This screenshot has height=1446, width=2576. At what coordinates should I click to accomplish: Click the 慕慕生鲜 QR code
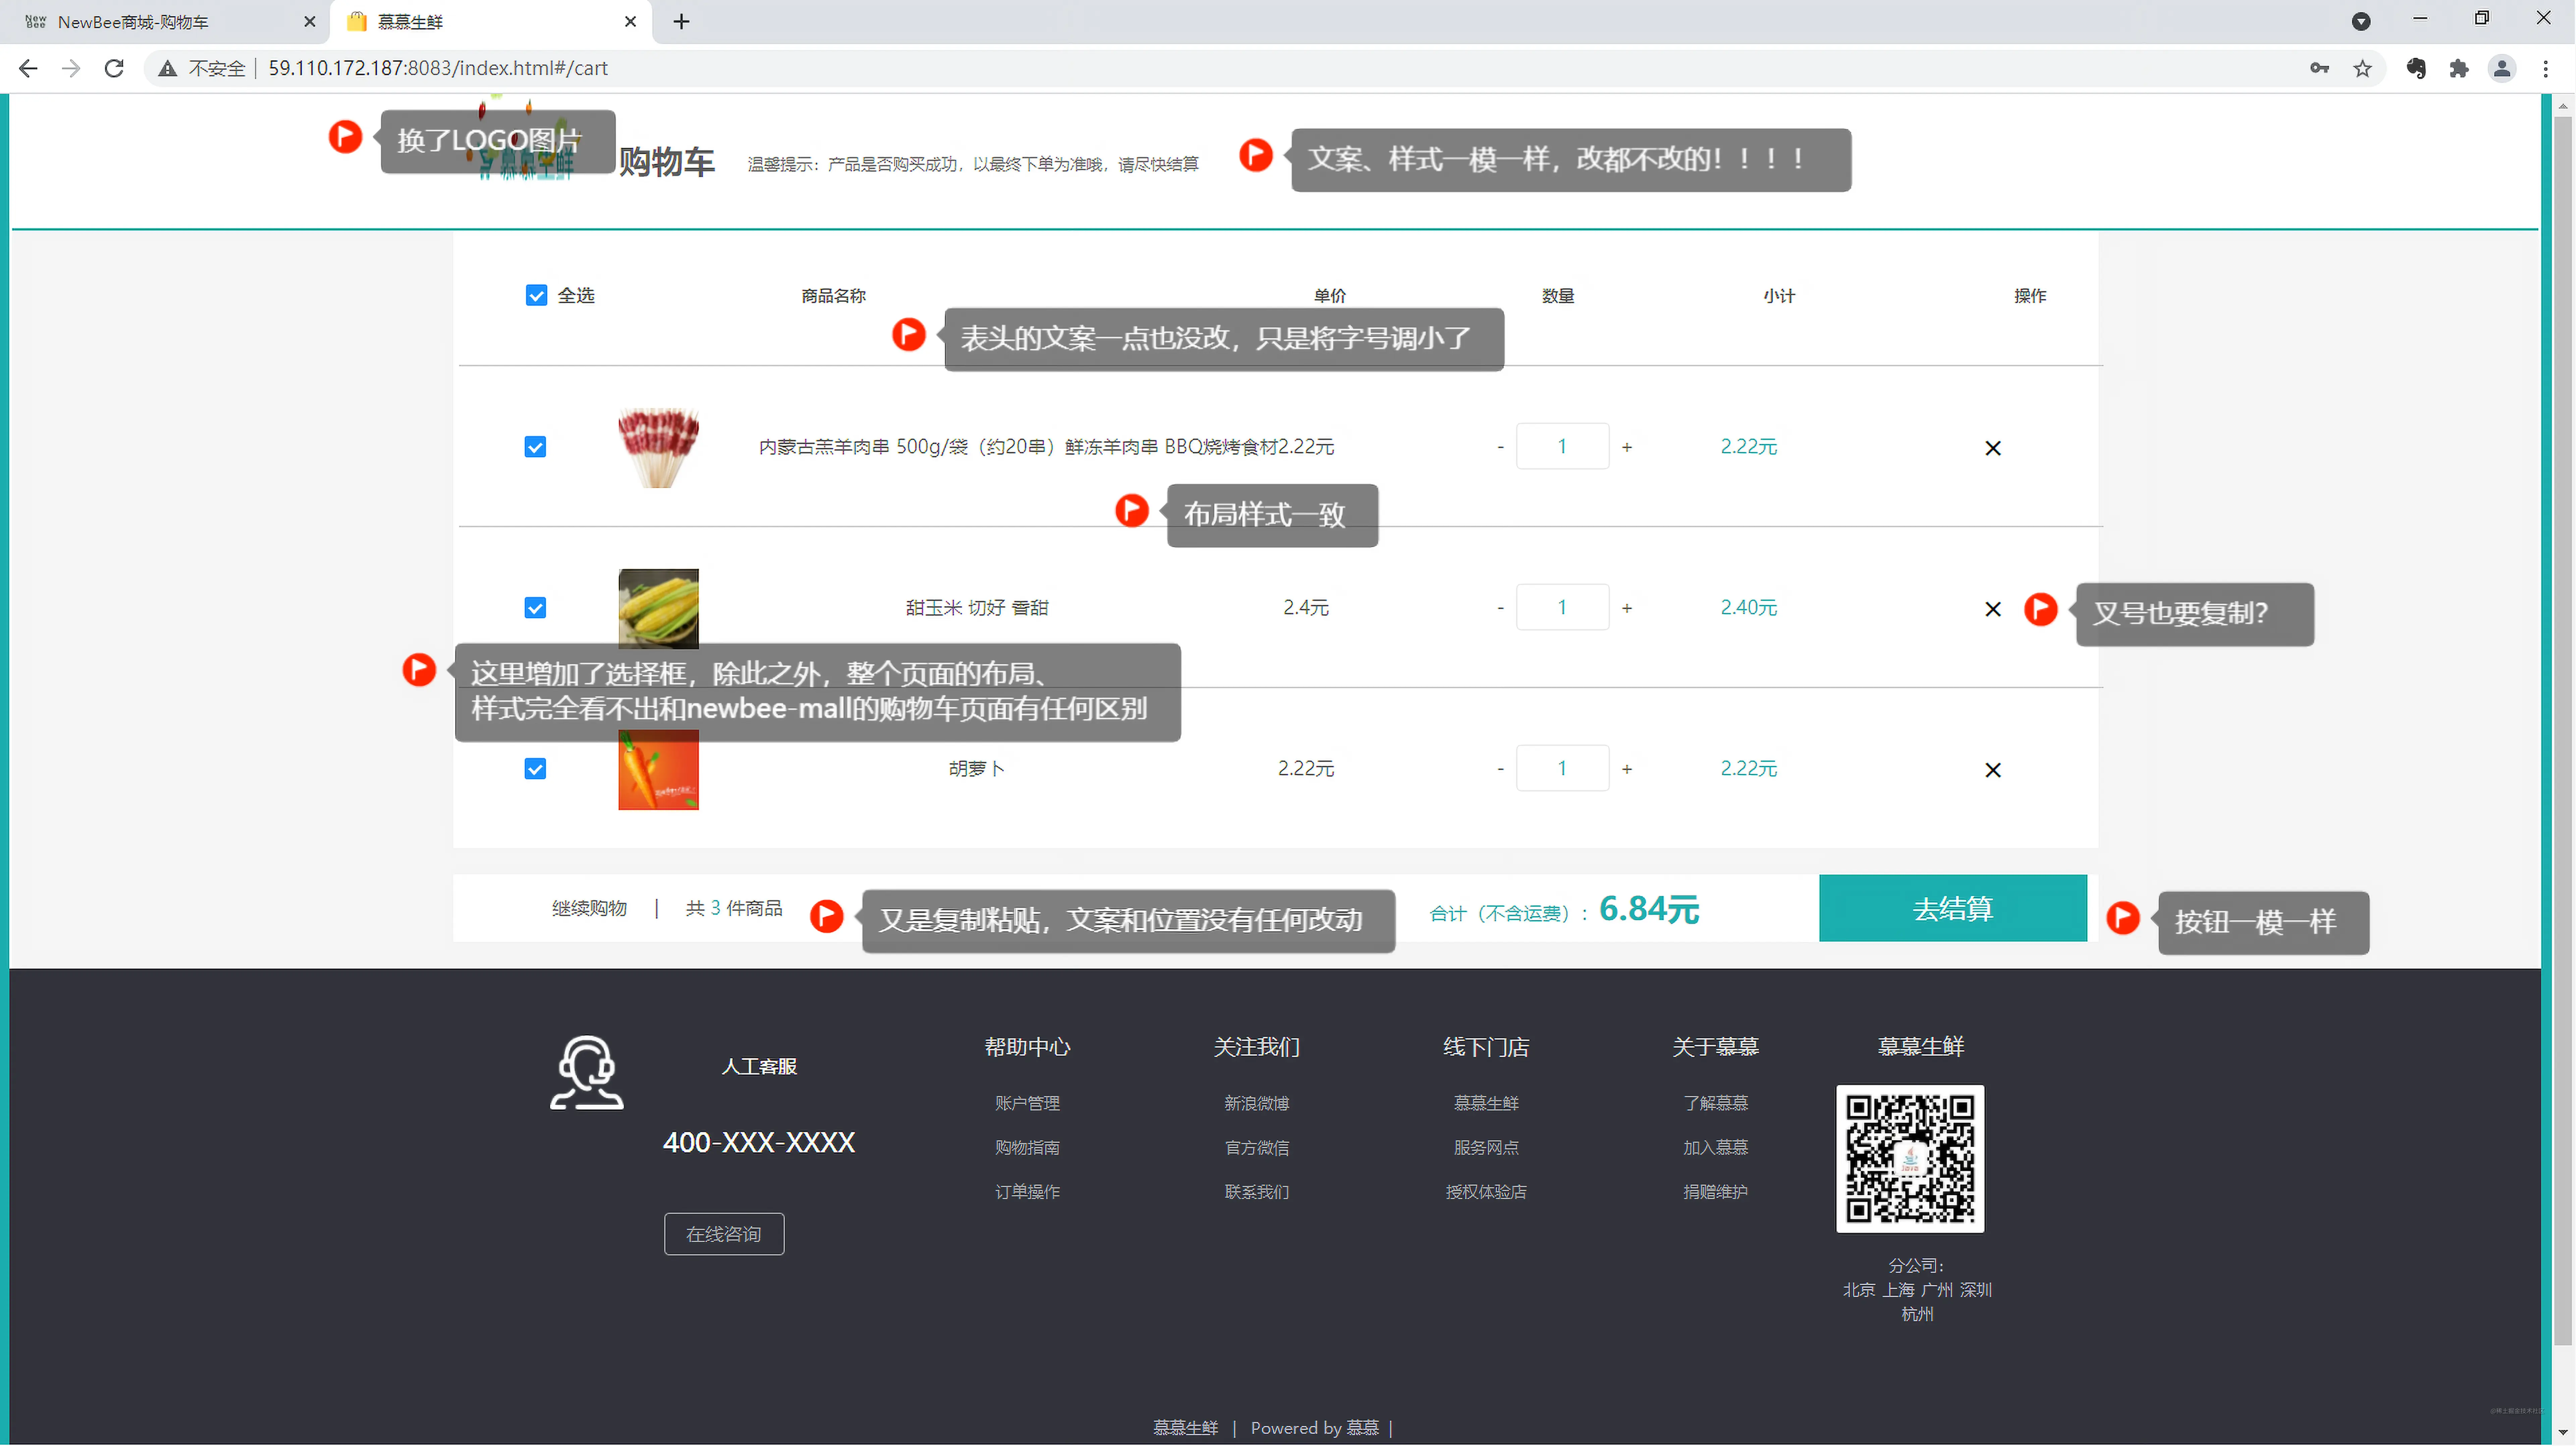point(1910,1159)
